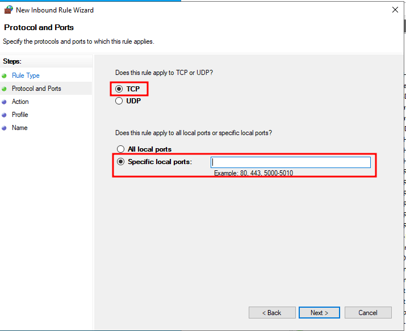Viewport: 406px width, 331px height.
Task: Go to the Rule Type step link
Action: pyautogui.click(x=26, y=76)
